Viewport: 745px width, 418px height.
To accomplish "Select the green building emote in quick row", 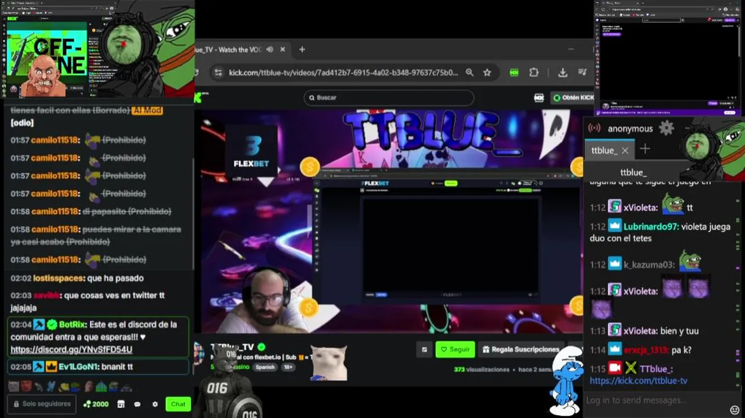I will point(101,386).
